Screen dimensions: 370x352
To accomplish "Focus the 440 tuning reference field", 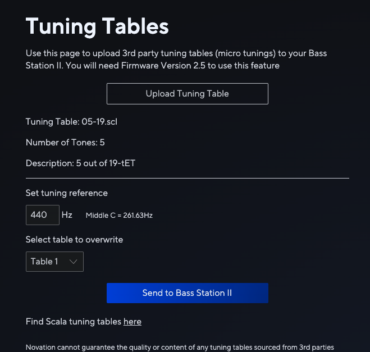I will coord(43,215).
